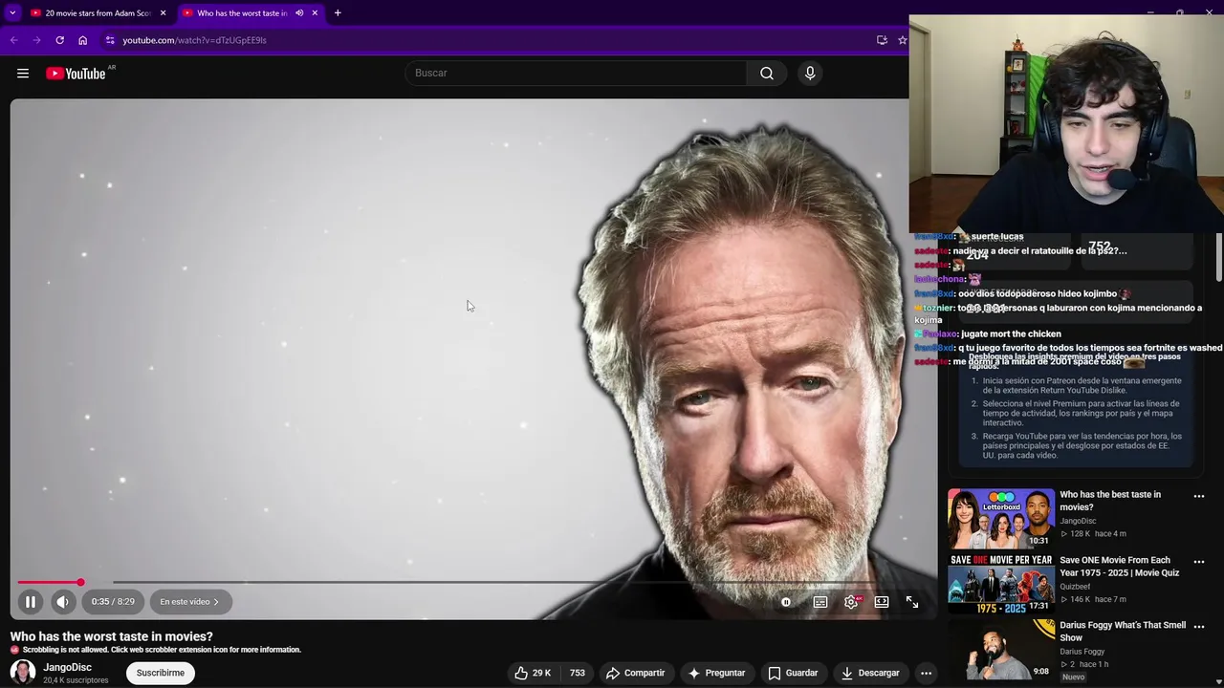
Task: Click the JangoDisc channel under the suggested video
Action: pyautogui.click(x=1078, y=521)
